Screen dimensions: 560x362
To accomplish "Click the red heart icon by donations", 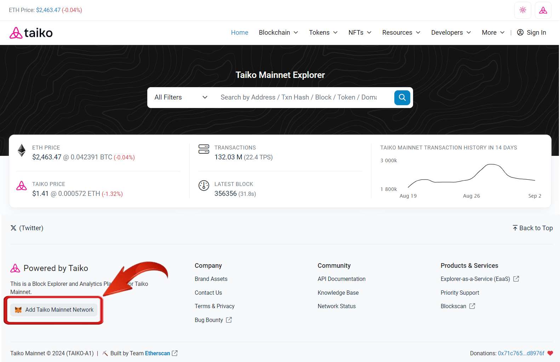I will [550, 353].
